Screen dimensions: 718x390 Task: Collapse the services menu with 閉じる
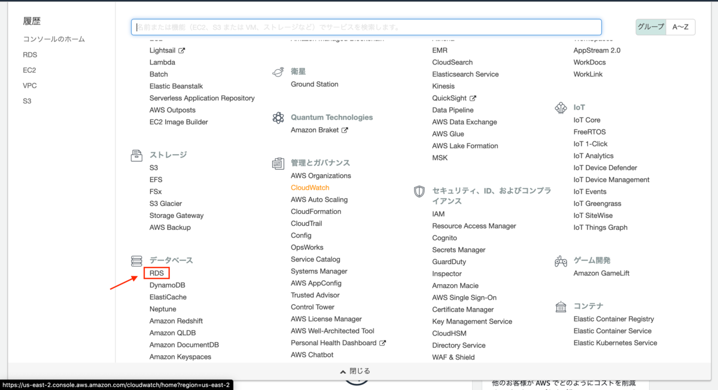[355, 371]
